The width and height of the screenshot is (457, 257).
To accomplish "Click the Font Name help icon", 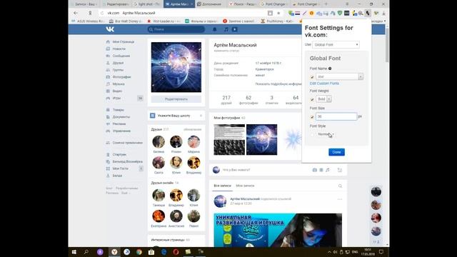I will point(330,69).
